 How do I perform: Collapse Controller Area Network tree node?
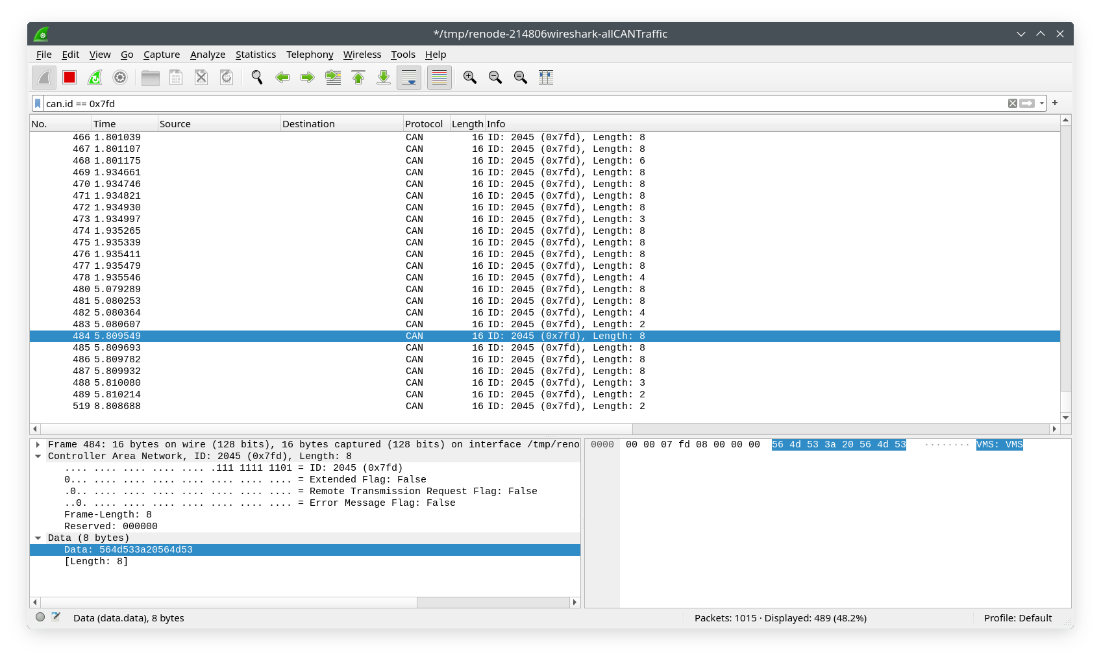(x=38, y=456)
